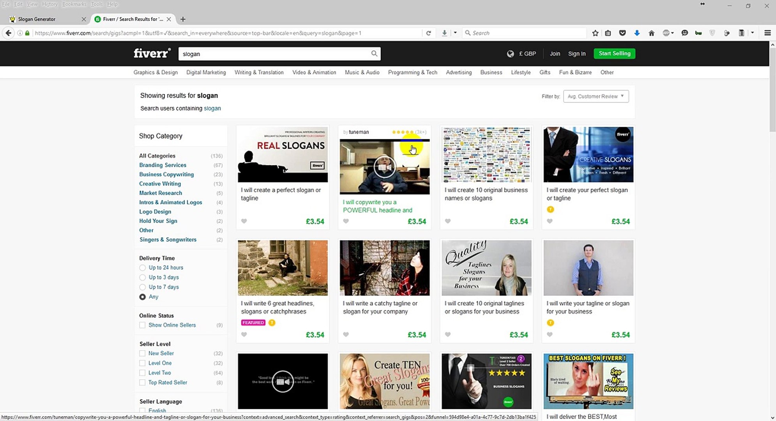Bookmark page with the star icon
Image resolution: width=776 pixels, height=421 pixels.
(595, 33)
